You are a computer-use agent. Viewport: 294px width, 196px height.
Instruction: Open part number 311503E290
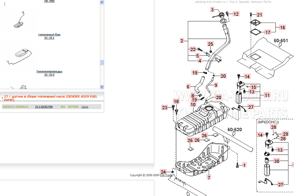click(44, 107)
